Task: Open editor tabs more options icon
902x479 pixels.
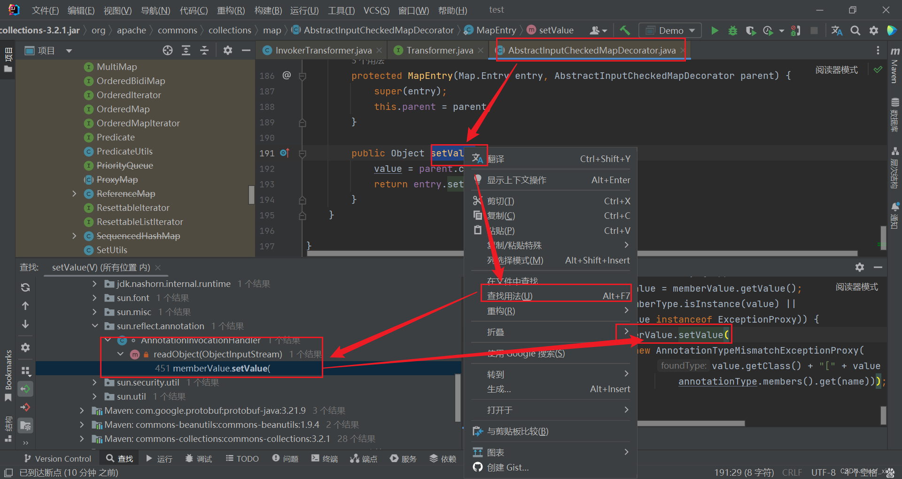Action: point(878,50)
